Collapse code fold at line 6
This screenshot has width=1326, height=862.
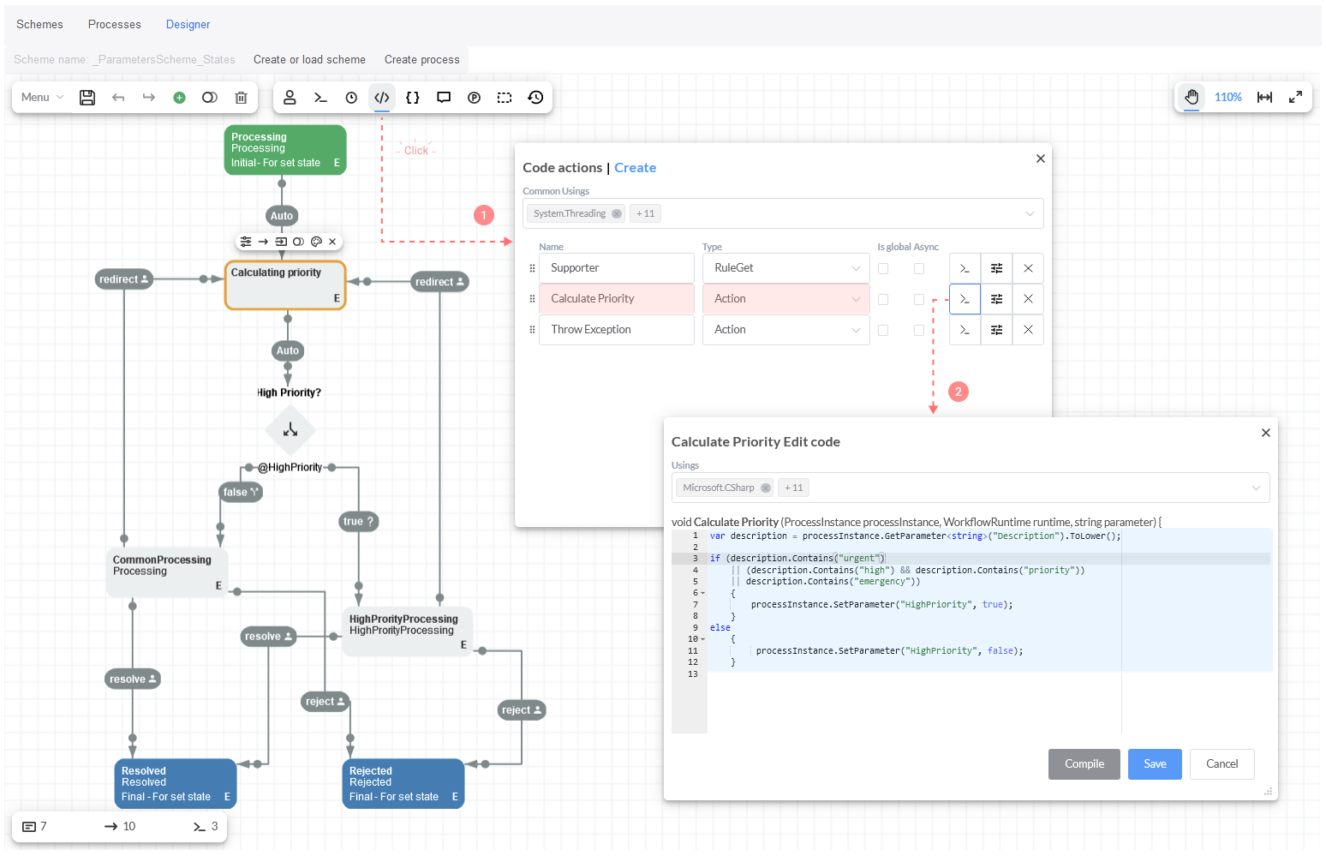[703, 593]
